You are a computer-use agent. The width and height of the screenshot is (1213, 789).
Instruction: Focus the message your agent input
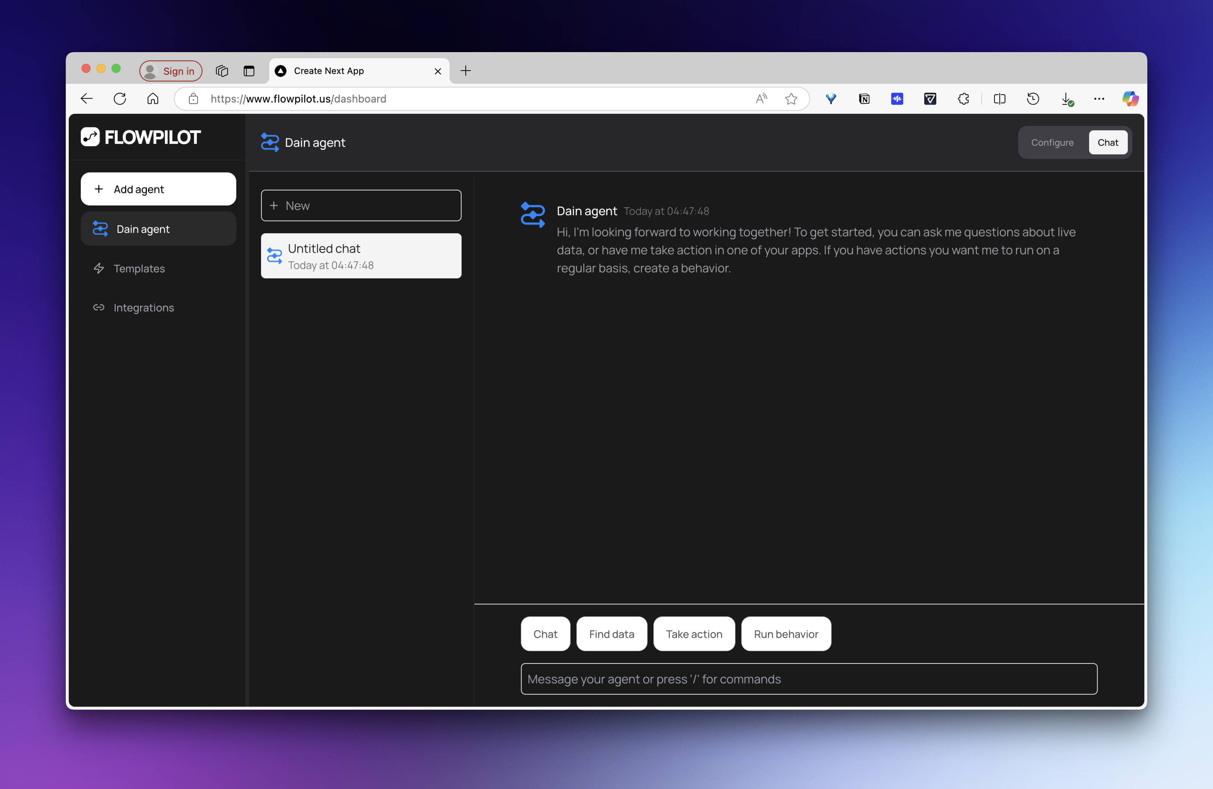pyautogui.click(x=808, y=679)
